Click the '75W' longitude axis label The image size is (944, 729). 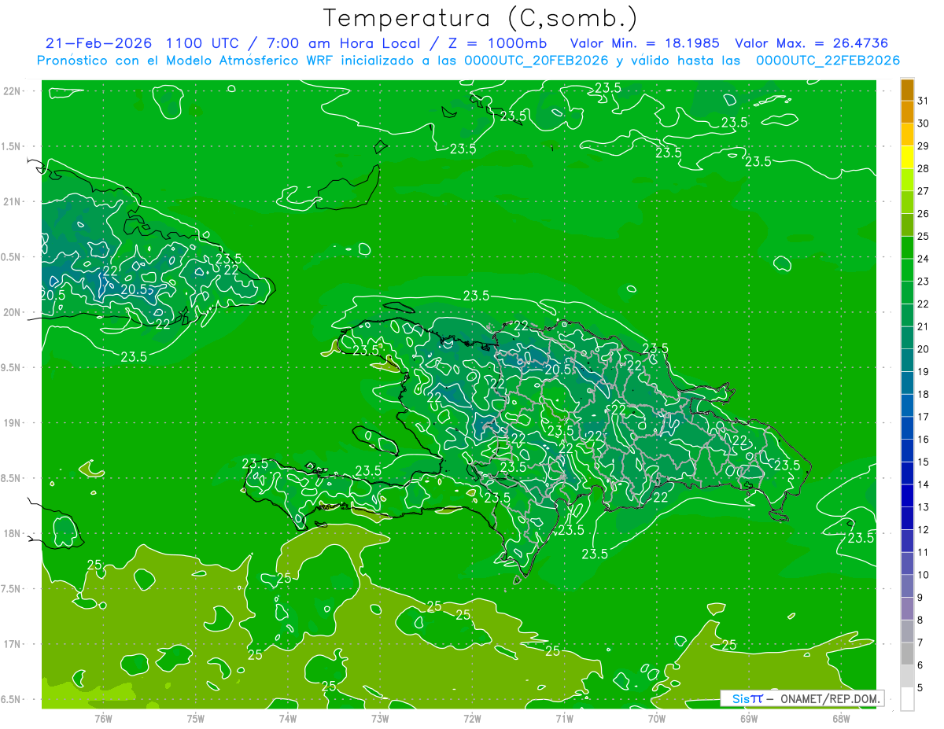coord(196,719)
